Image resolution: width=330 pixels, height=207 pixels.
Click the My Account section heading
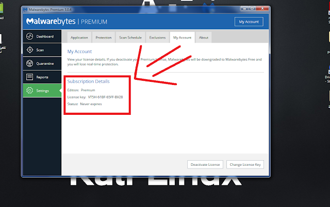[x=79, y=51]
